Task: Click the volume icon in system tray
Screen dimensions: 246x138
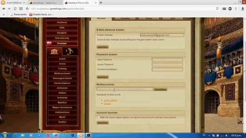Action: 226,135
